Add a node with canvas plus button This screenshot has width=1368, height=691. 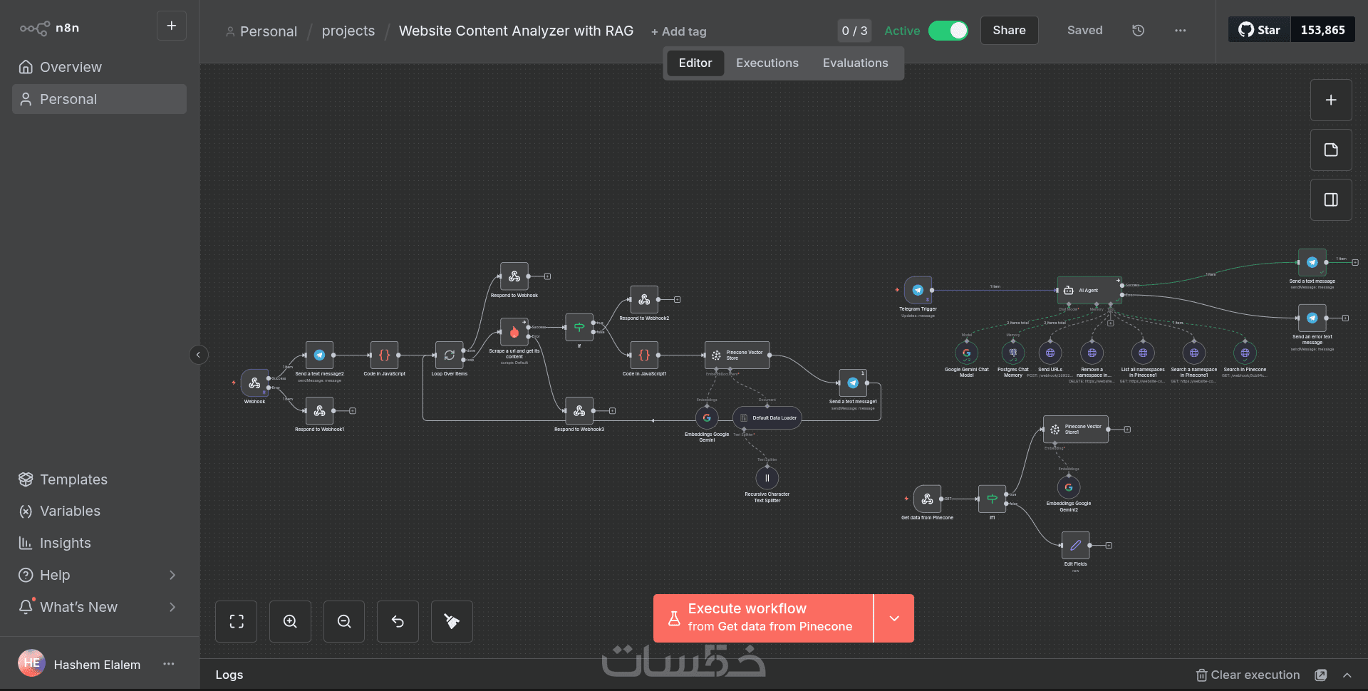click(1331, 100)
